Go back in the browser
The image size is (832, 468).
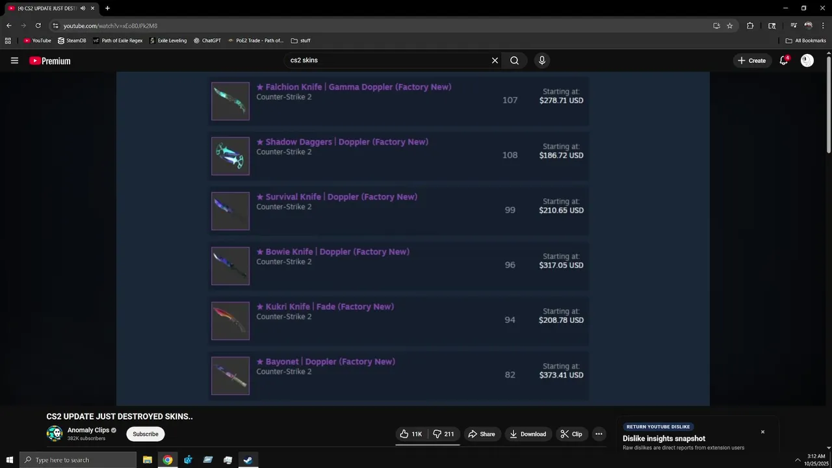(x=8, y=25)
